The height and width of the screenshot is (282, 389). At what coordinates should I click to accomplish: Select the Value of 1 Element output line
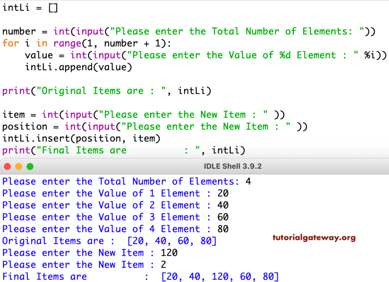click(x=114, y=193)
